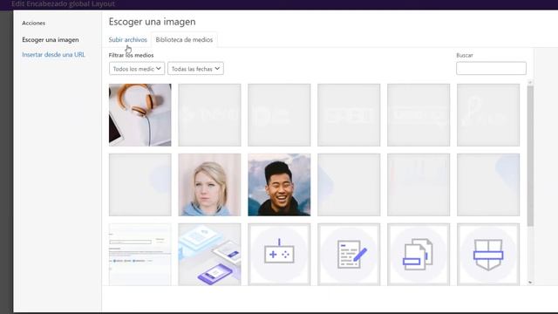This screenshot has width=558, height=314.
Task: Select the smiling man portrait thumbnail
Action: 279,185
